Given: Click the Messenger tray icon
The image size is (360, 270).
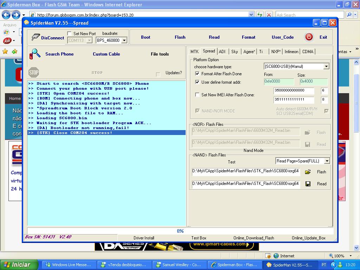Looking at the screenshot, I should [x=340, y=265].
